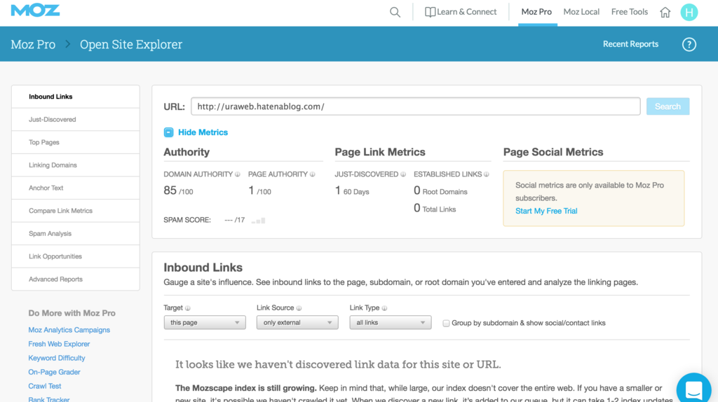718x402 pixels.
Task: Open On-Page Grader link
Action: pos(54,373)
